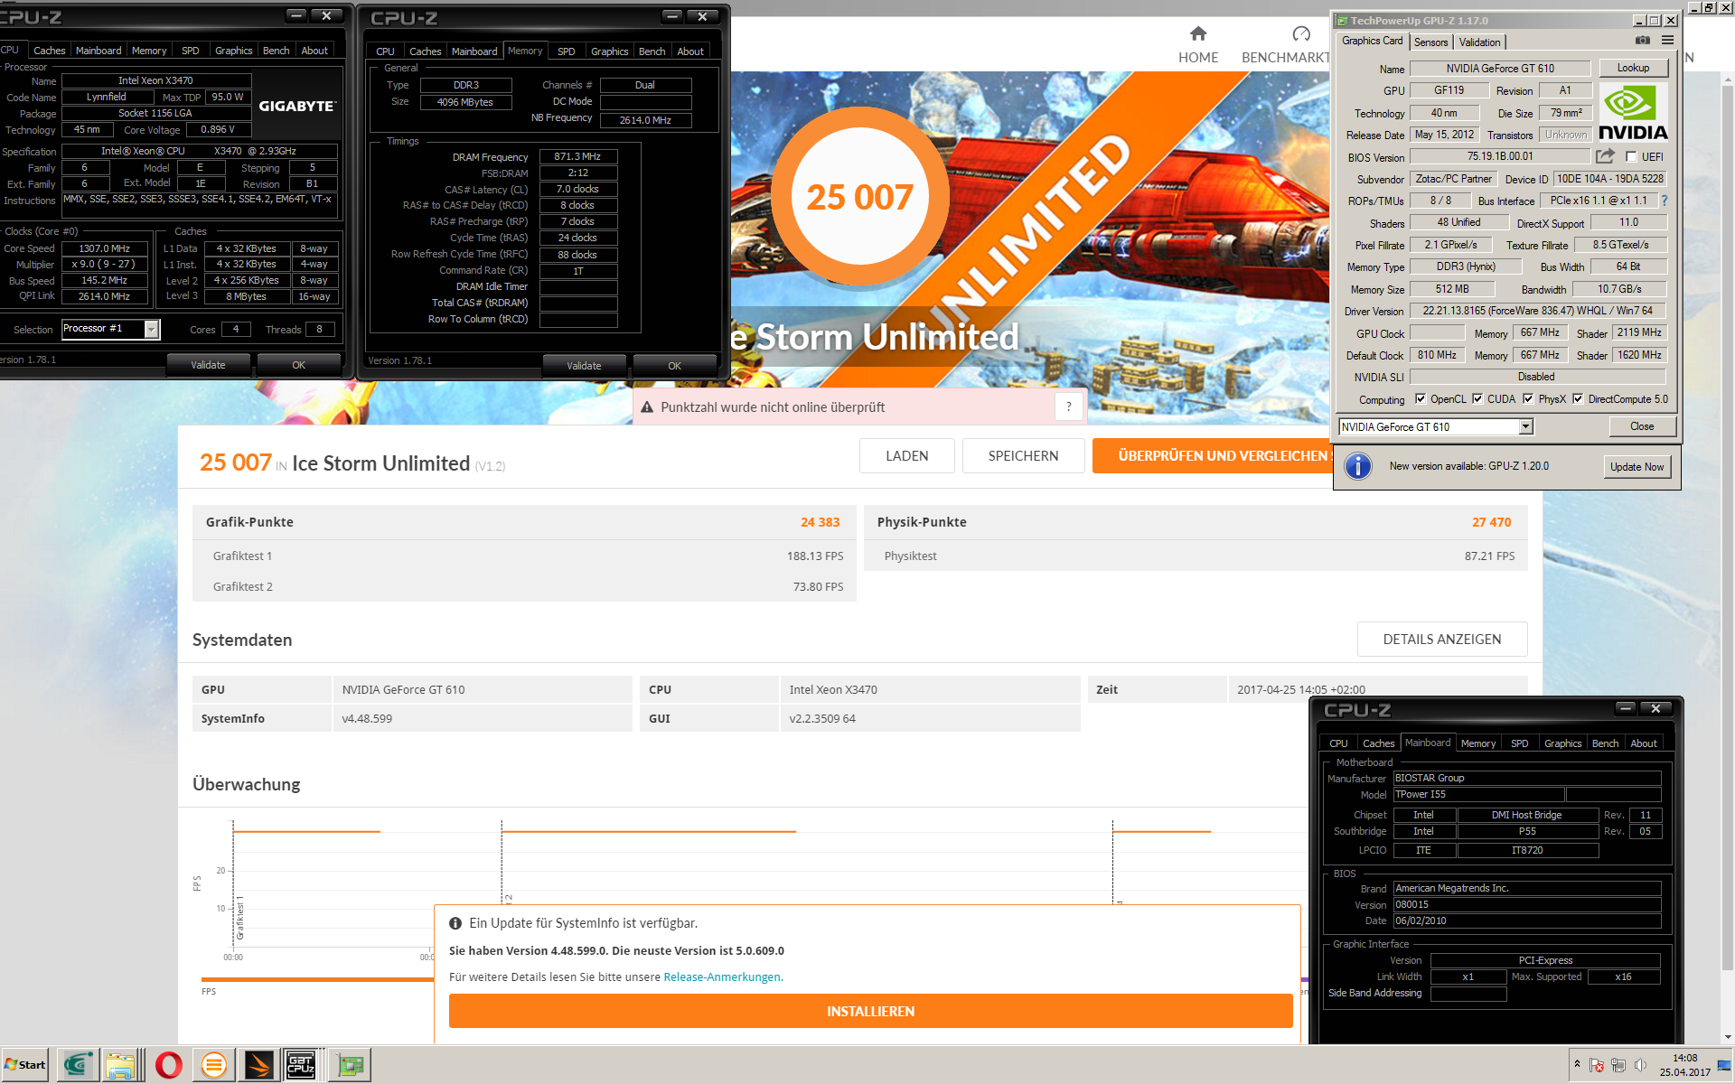Open the Release-Anmerkungen link

click(722, 977)
